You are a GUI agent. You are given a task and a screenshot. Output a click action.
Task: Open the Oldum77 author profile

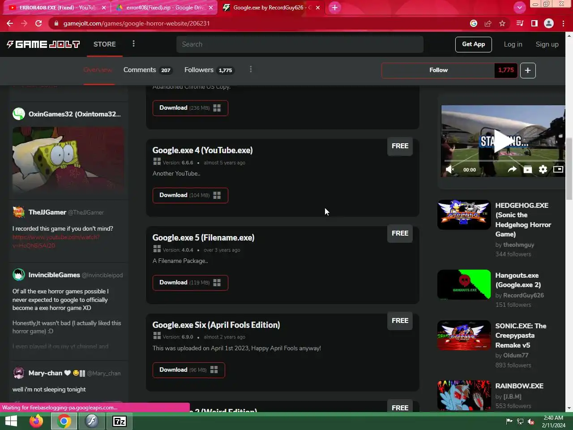tap(516, 355)
